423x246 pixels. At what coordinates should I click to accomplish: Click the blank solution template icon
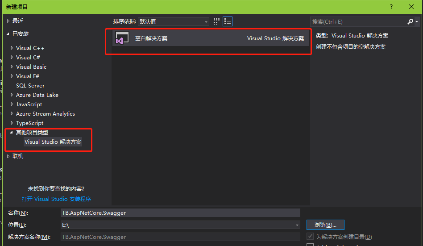[x=122, y=38]
